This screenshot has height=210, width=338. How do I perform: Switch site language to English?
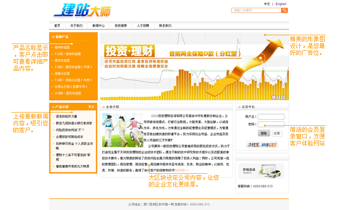(281, 4)
